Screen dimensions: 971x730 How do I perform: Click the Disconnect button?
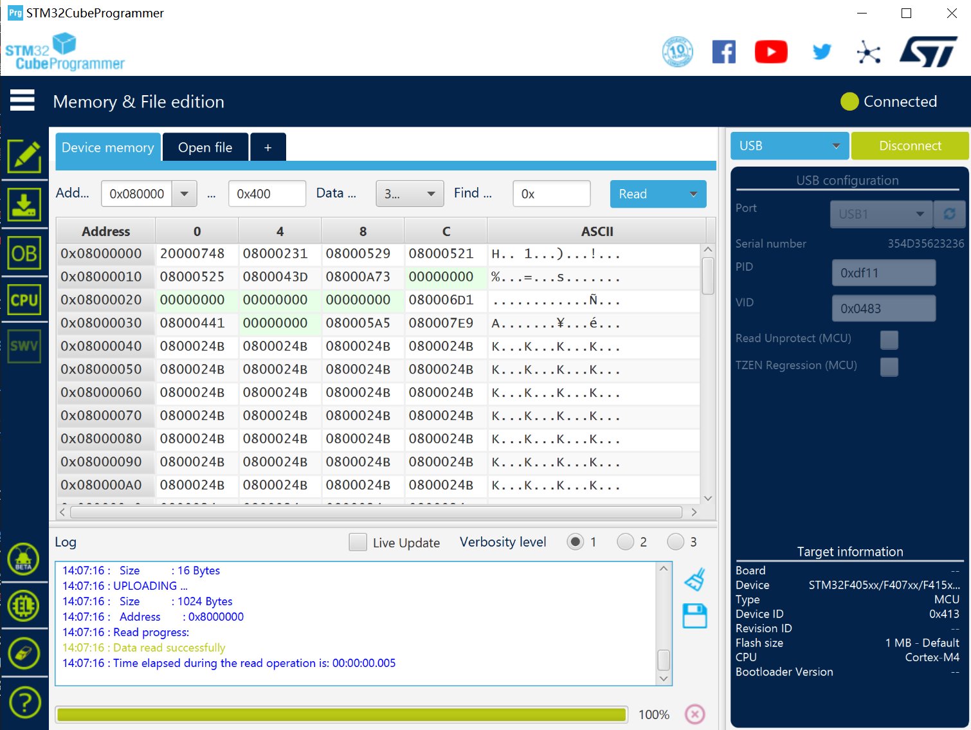[910, 146]
